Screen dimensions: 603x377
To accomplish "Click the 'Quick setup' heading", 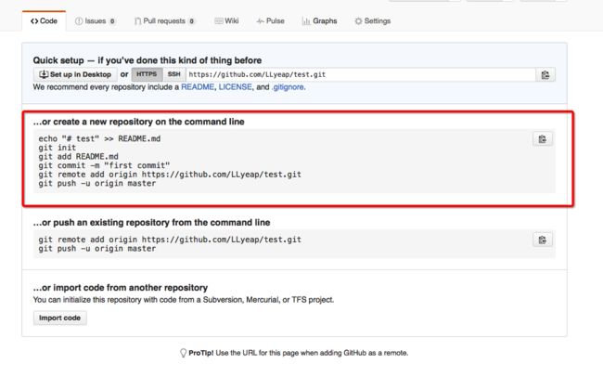I will click(148, 60).
